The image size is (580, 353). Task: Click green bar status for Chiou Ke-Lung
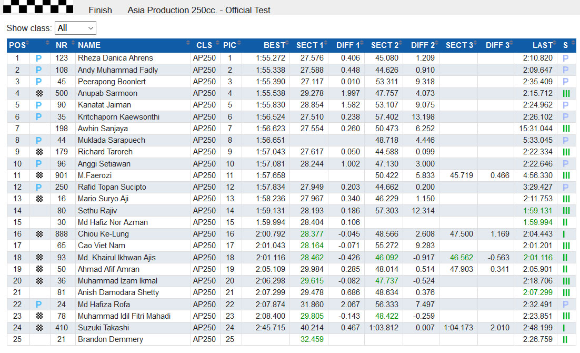coord(564,234)
